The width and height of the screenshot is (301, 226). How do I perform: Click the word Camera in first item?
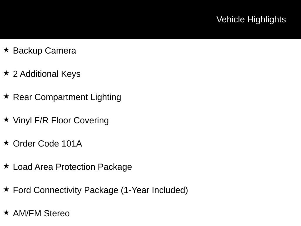tap(61, 51)
